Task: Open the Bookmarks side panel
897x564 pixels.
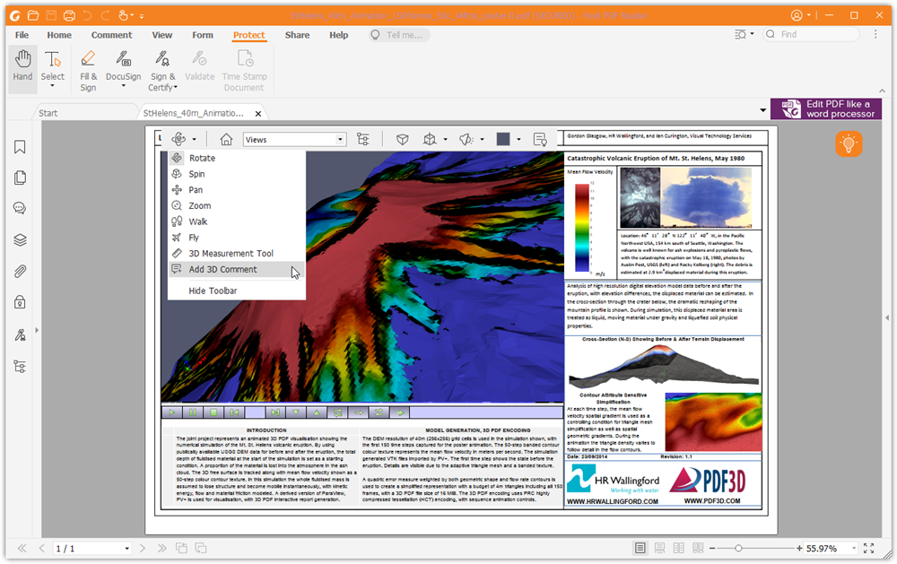Action: tap(20, 147)
